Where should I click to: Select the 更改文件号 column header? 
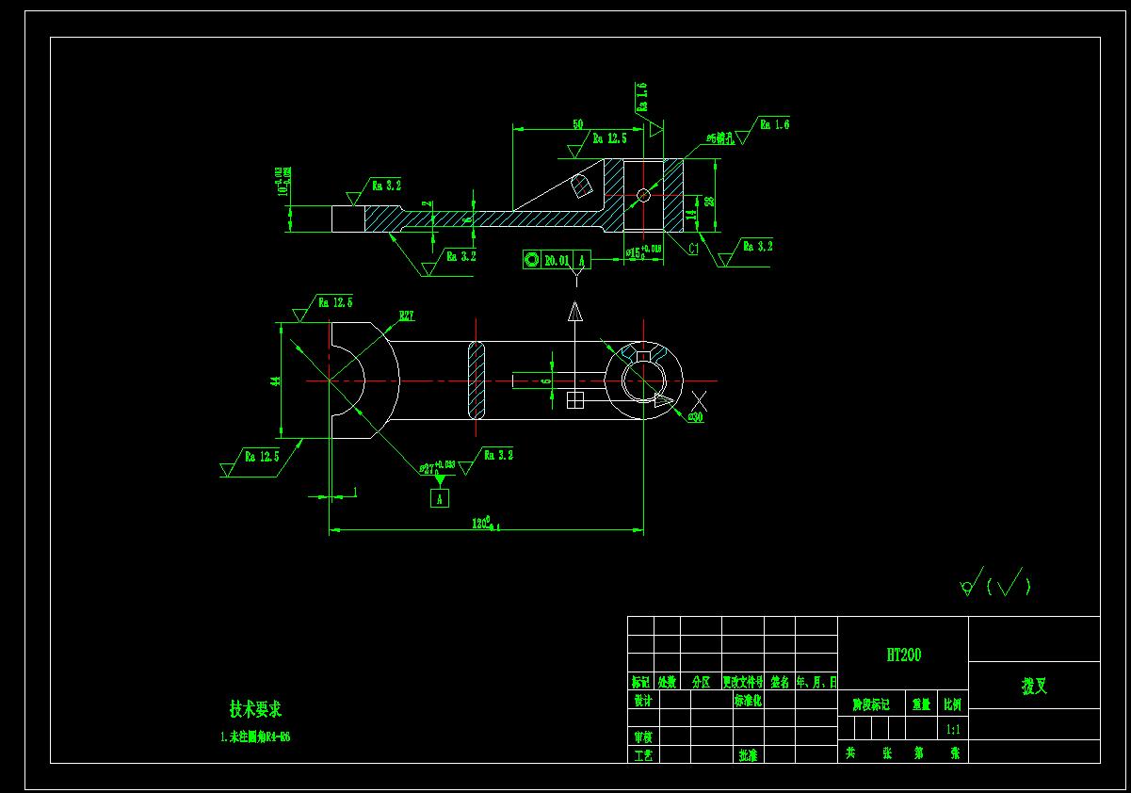pyautogui.click(x=742, y=682)
